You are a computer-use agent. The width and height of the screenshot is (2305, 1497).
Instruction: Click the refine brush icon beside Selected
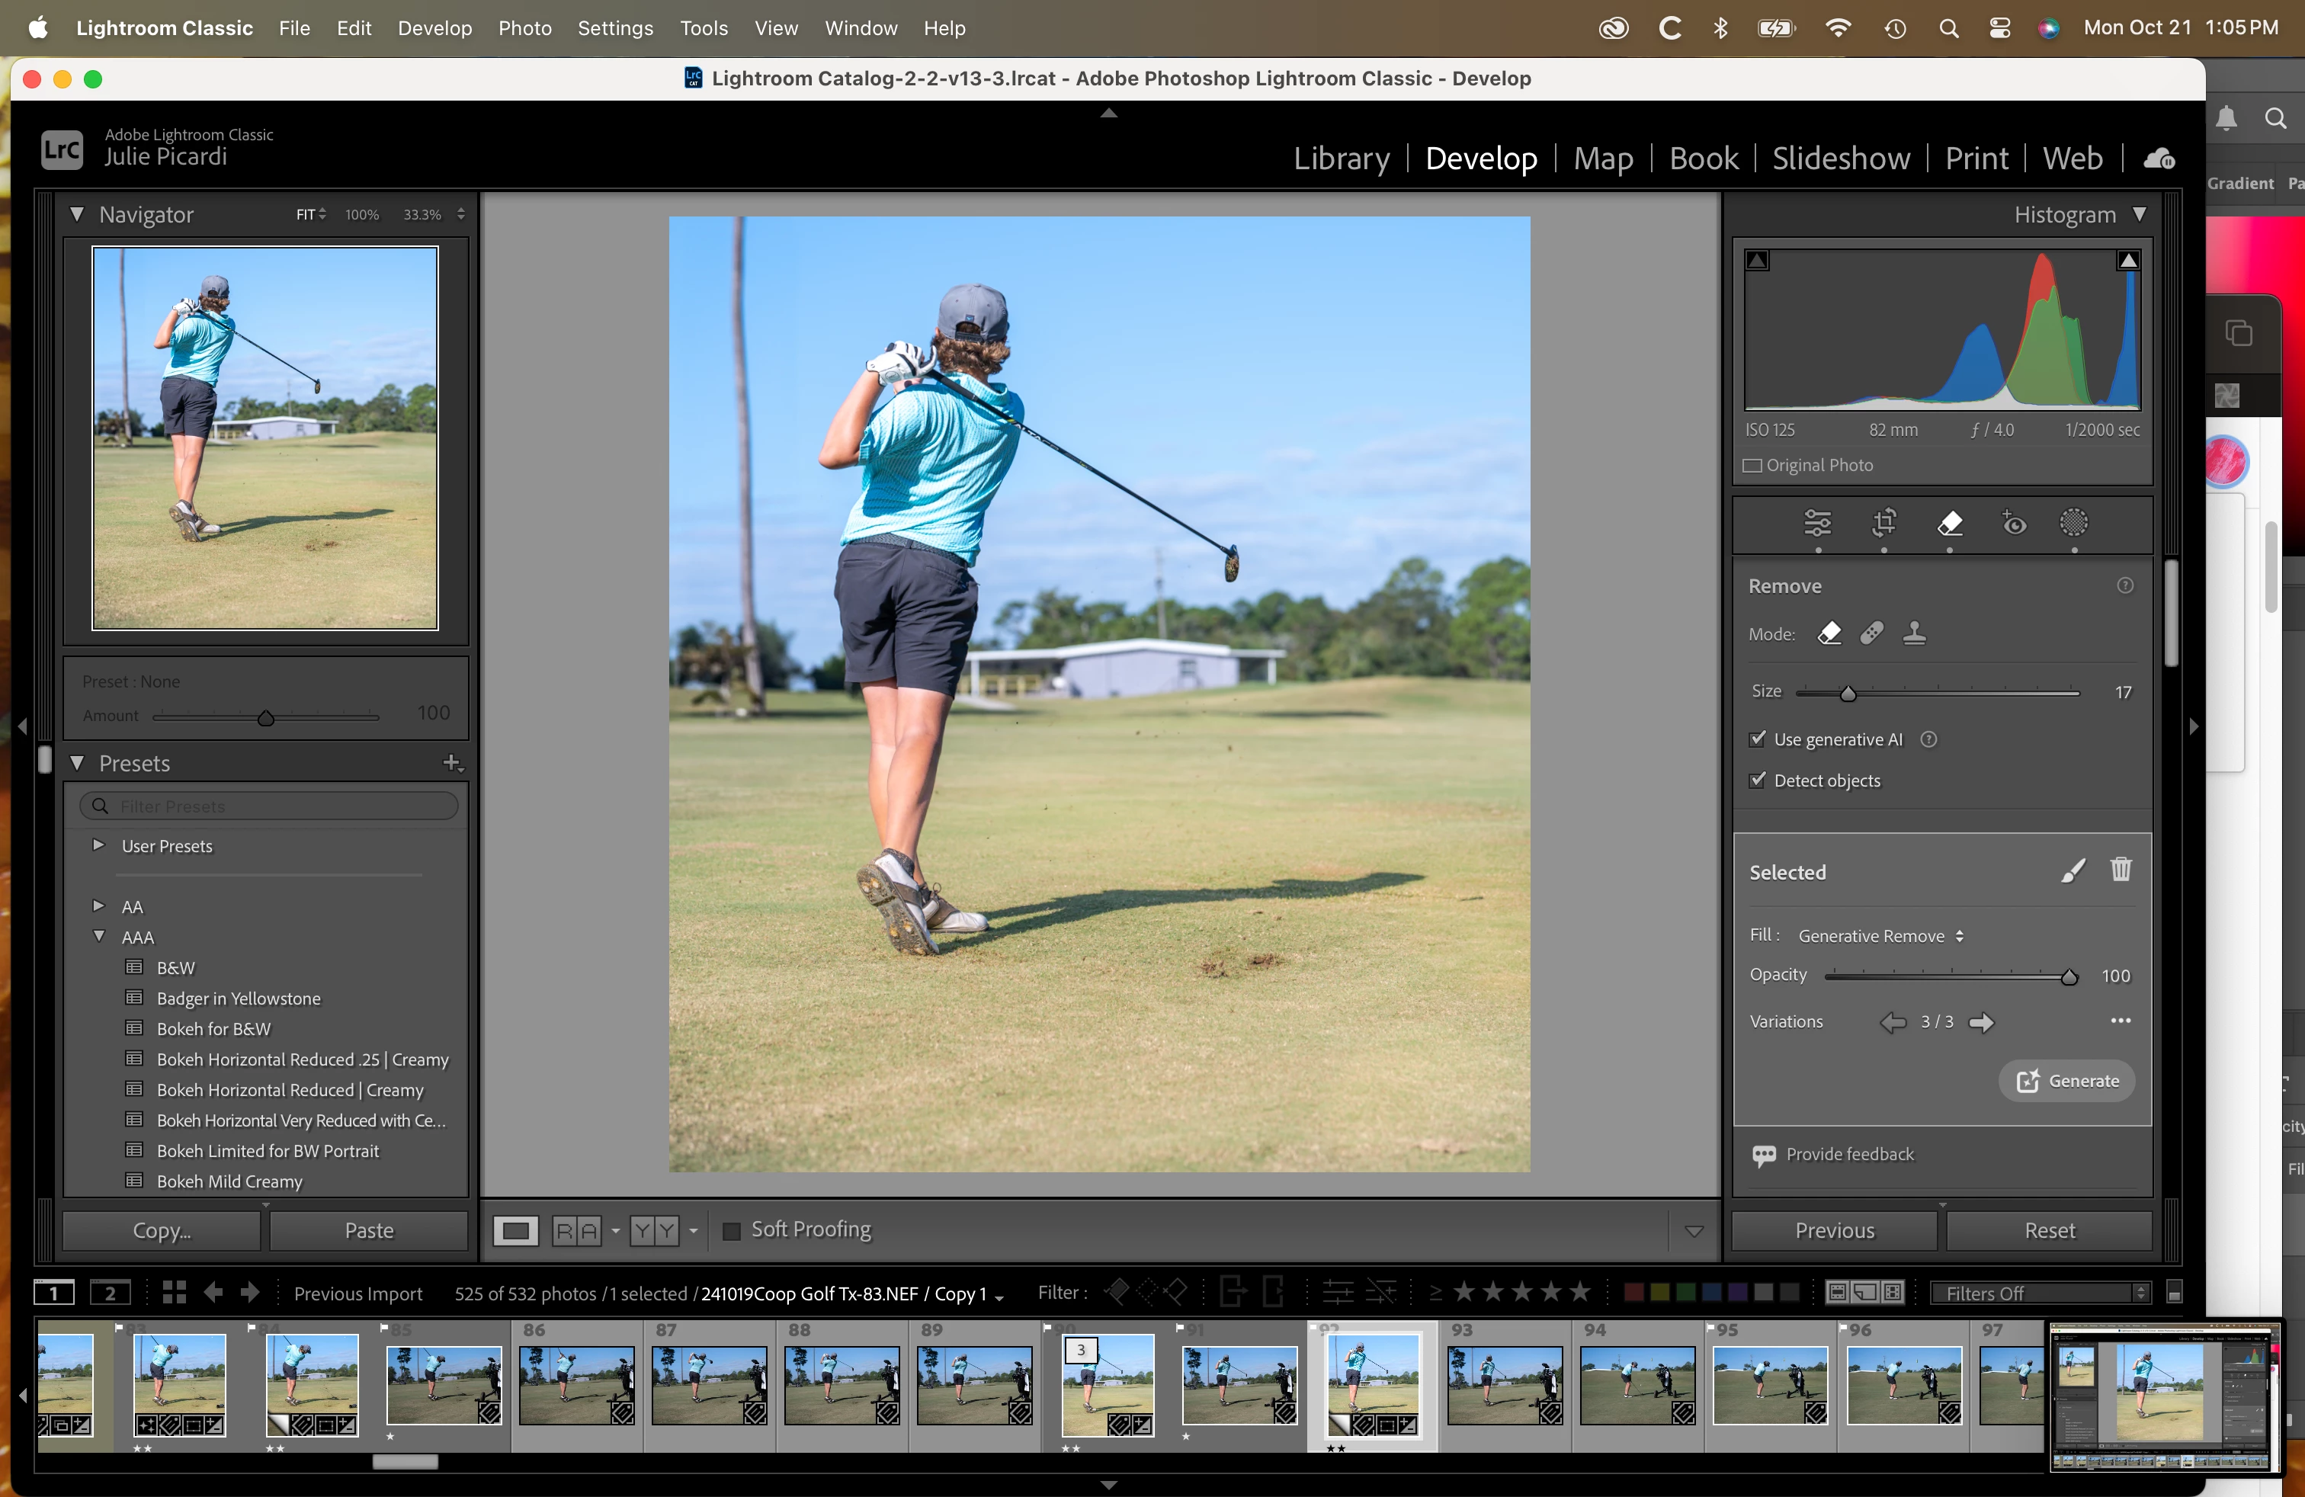(x=2072, y=870)
